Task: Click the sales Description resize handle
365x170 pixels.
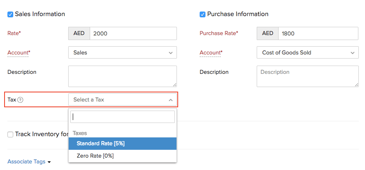Action: click(x=174, y=84)
